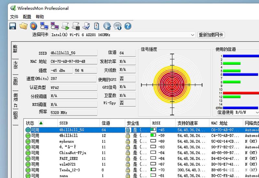Sort list by 安全性 column header
The image size is (259, 178).
click(x=137, y=123)
